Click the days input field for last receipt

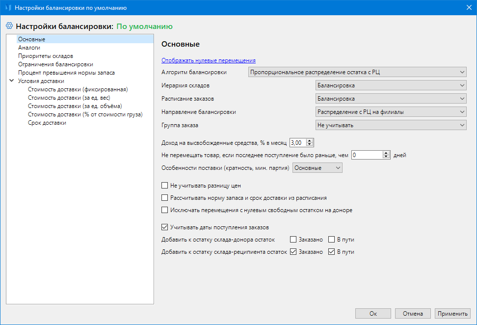coord(367,155)
